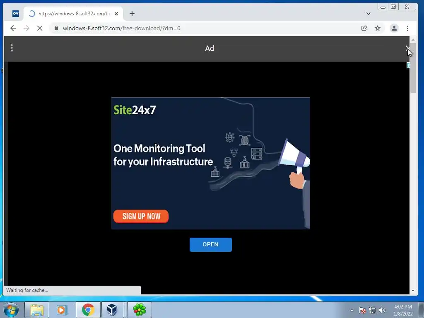The height and width of the screenshot is (318, 424).
Task: Click the SIGN UP NOW button
Action: tap(141, 216)
